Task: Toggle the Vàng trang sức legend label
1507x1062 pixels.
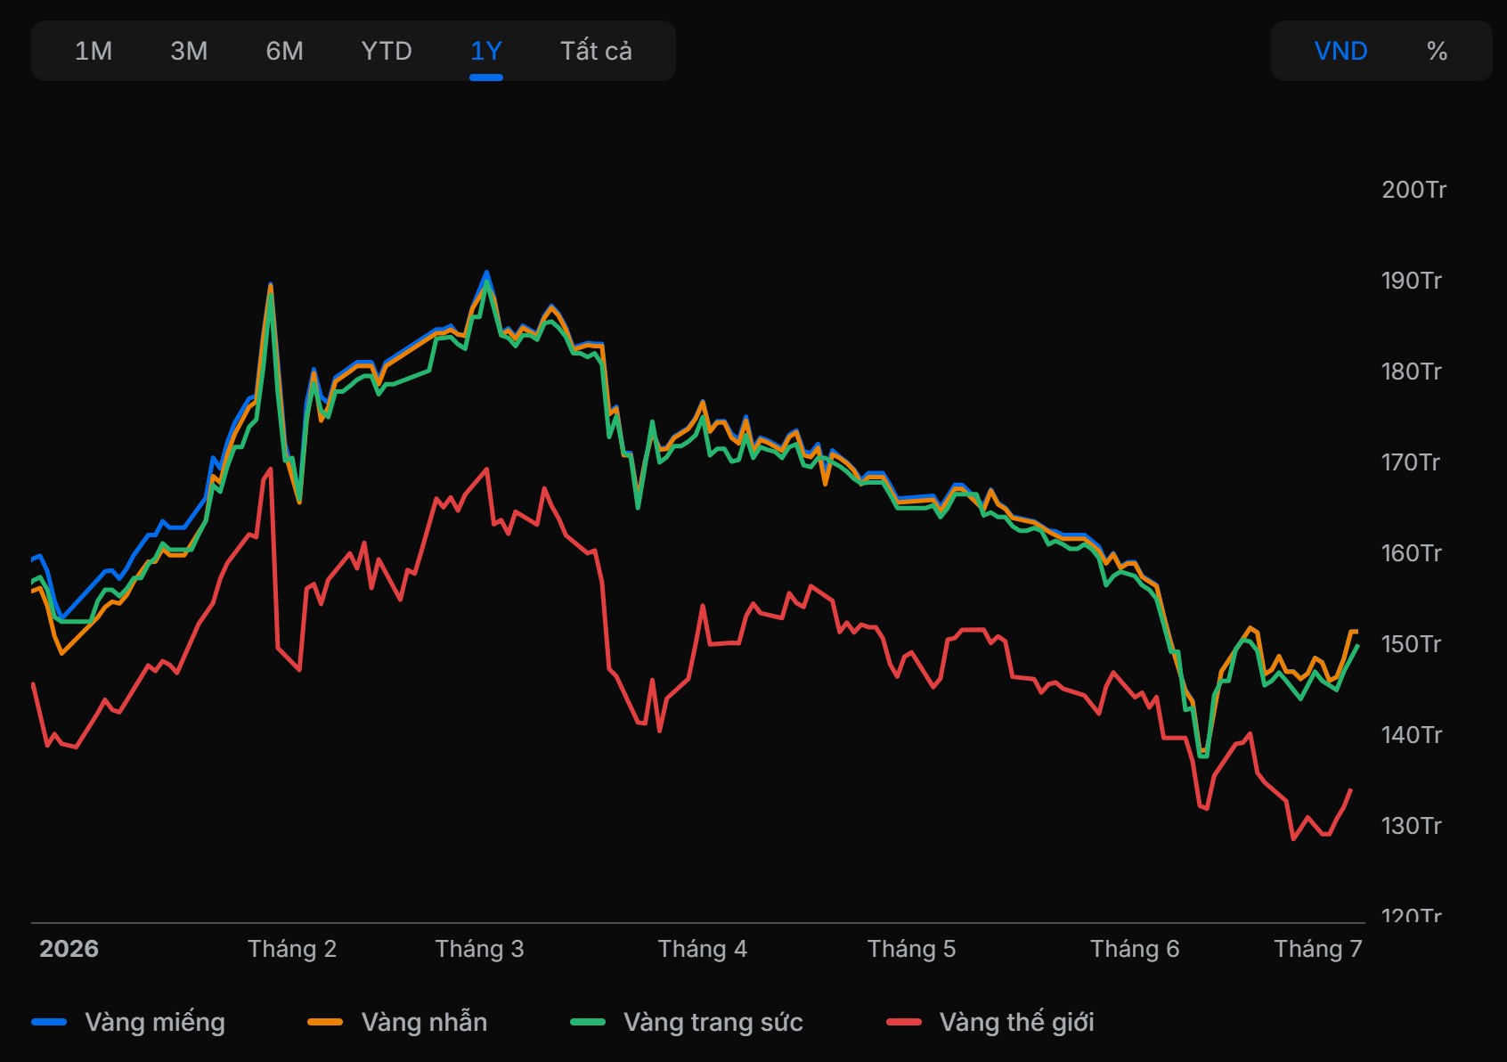Action: tap(713, 1022)
